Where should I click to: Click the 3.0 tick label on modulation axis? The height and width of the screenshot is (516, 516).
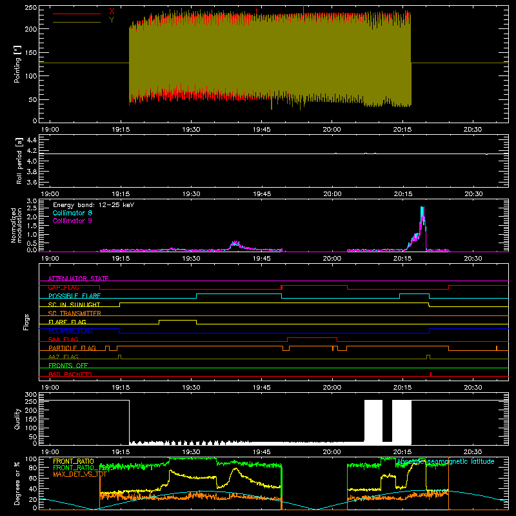[x=32, y=201]
